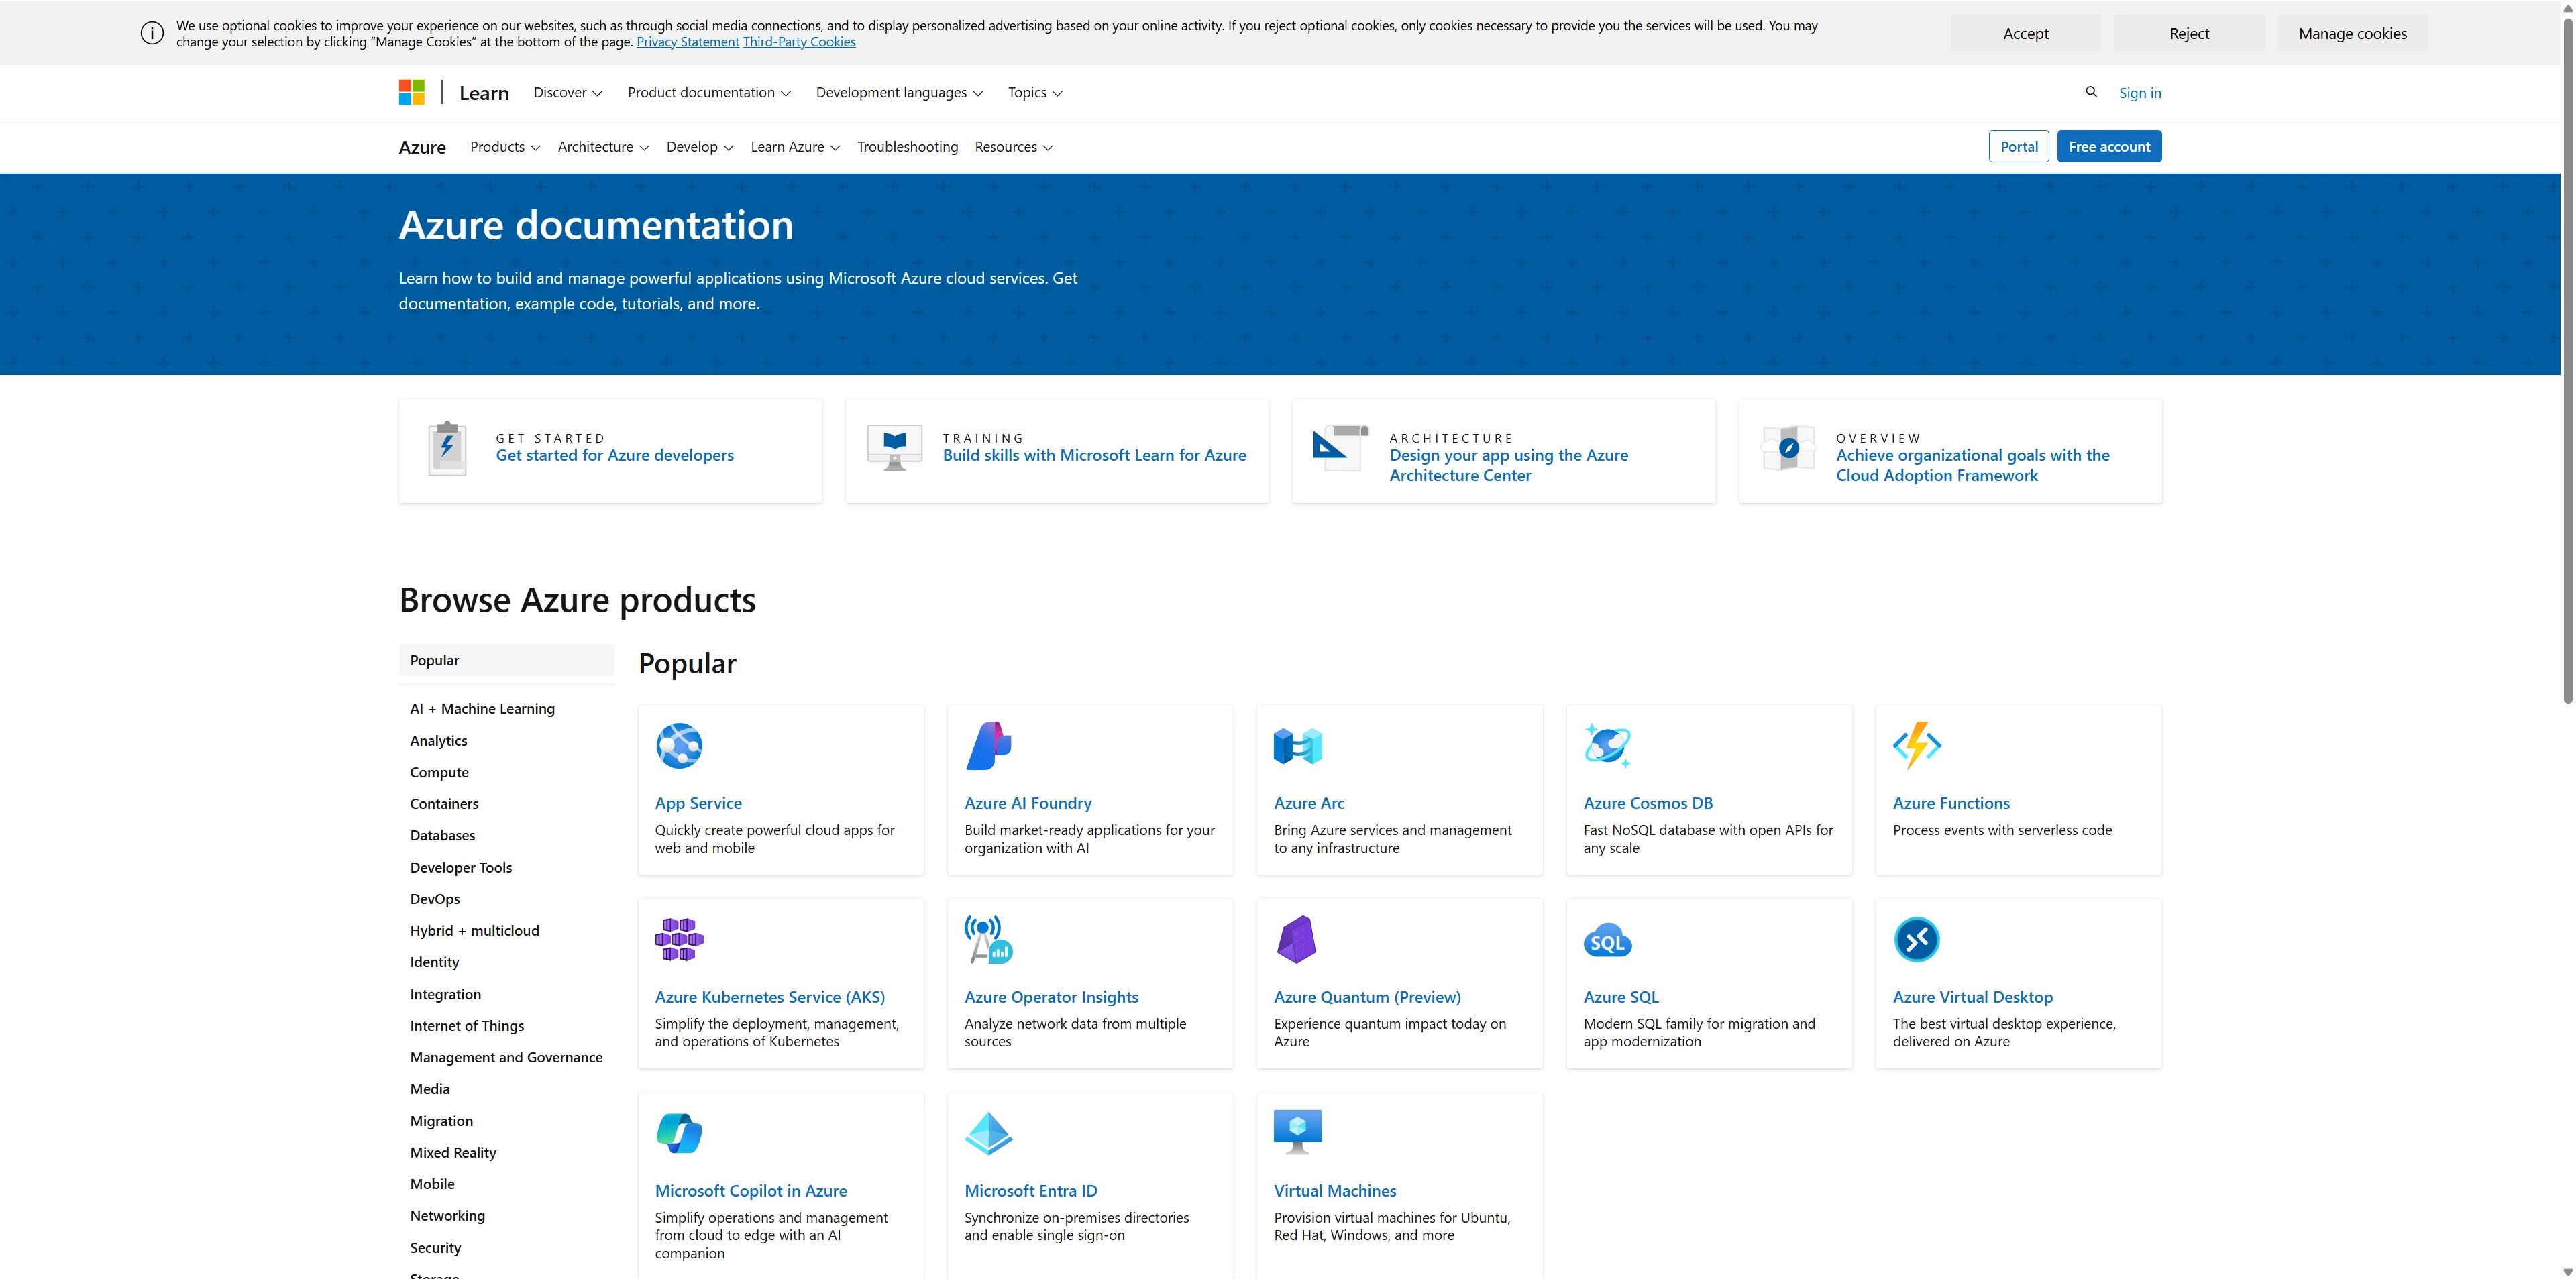Click the Virtual Machines monitor icon
The image size is (2576, 1279).
click(1298, 1131)
